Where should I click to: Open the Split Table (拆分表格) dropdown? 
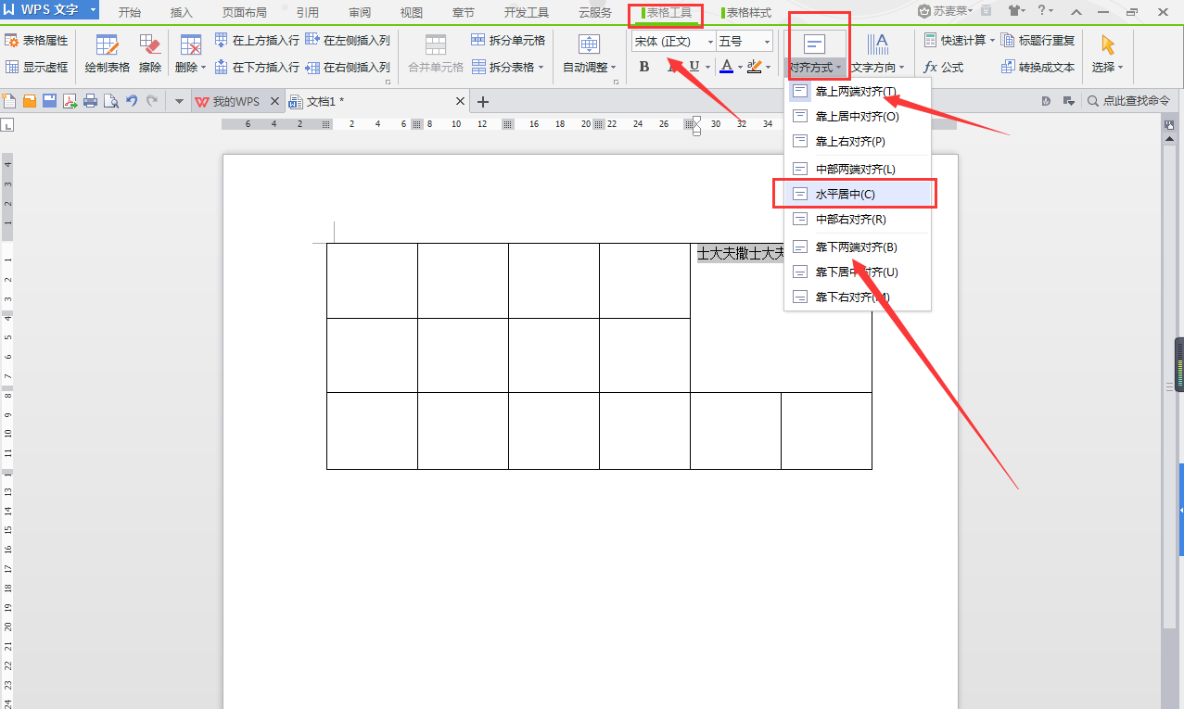click(508, 67)
